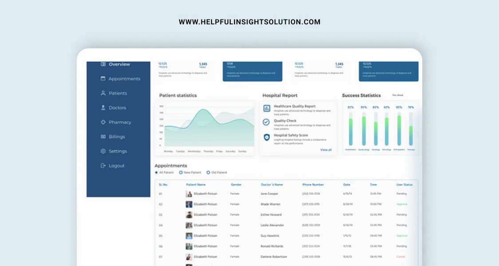Screen dimensions: 499x266
Task: Click doctor name Guy Hawkins
Action: pyautogui.click(x=270, y=235)
